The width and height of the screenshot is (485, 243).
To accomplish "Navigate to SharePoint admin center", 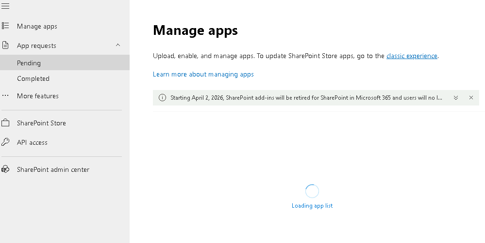I will pos(53,169).
